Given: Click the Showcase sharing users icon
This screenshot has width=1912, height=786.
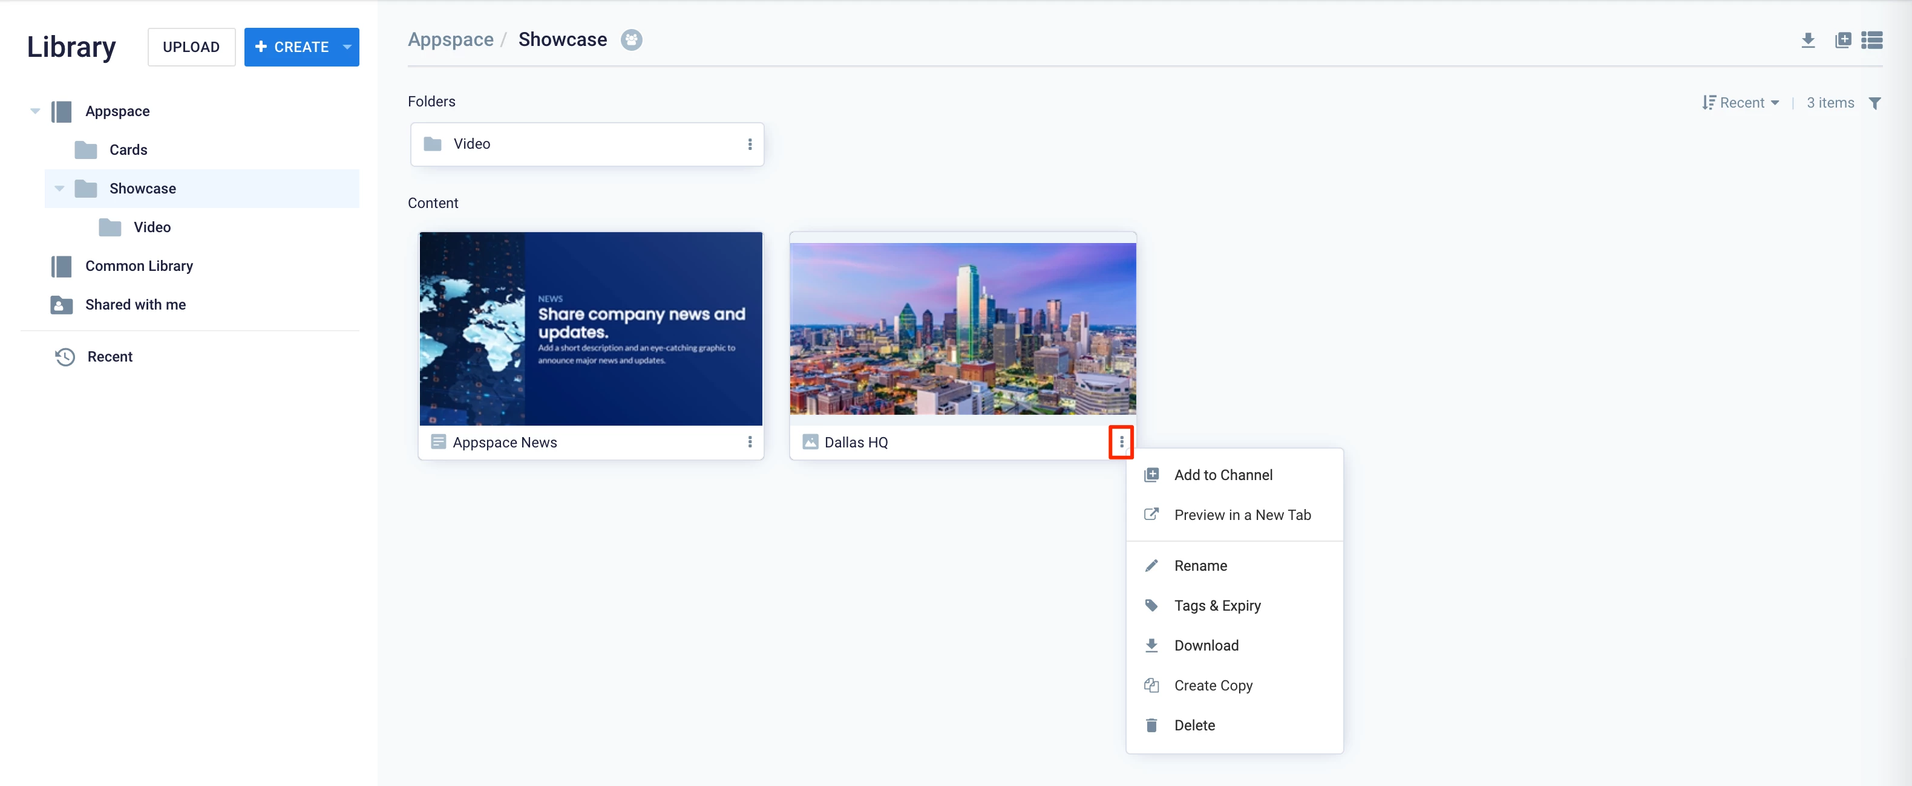Looking at the screenshot, I should click(631, 40).
